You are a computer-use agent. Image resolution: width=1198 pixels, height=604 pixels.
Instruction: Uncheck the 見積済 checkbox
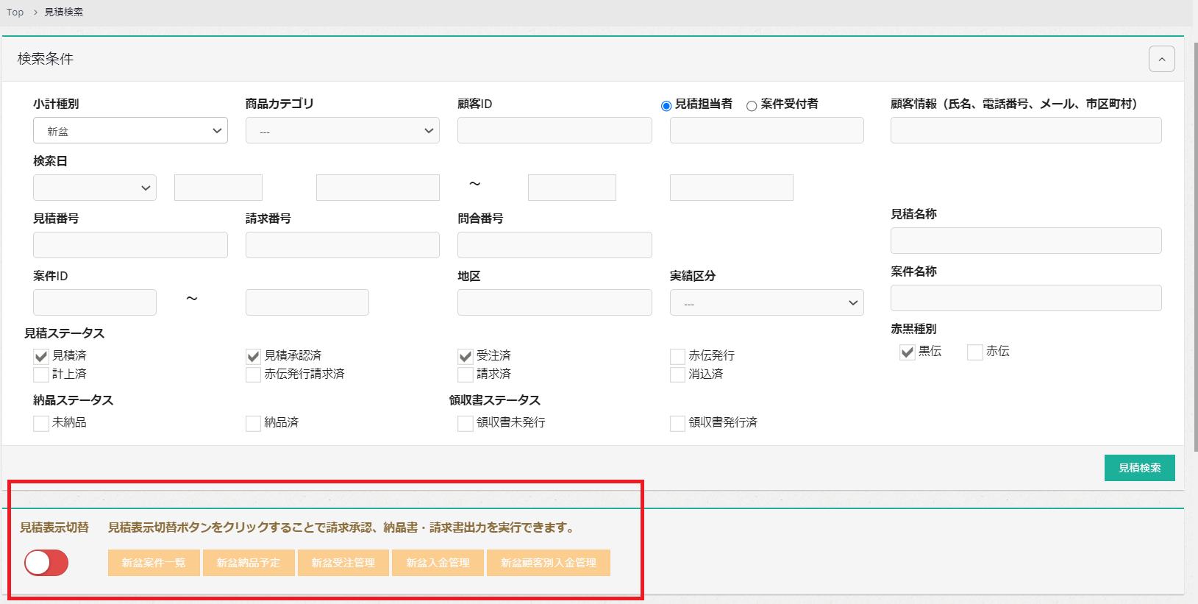click(x=41, y=357)
